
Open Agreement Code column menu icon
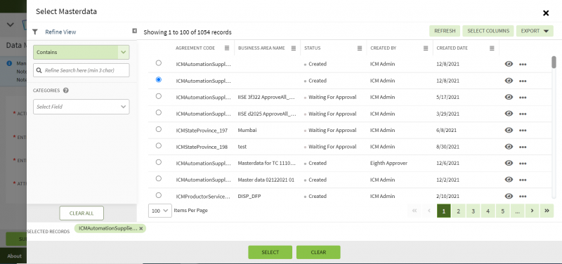pyautogui.click(x=226, y=48)
